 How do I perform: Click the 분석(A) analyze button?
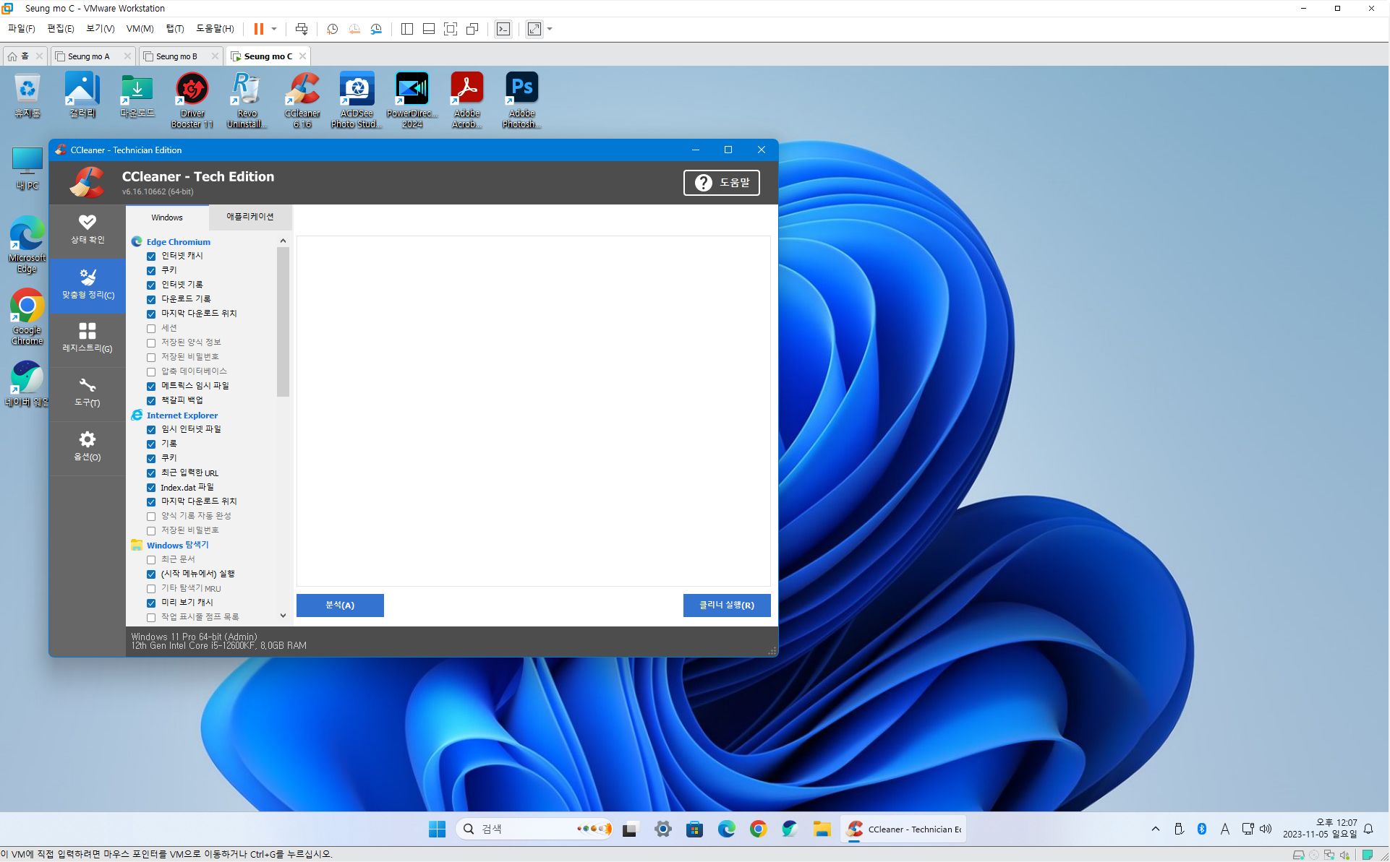(x=340, y=605)
